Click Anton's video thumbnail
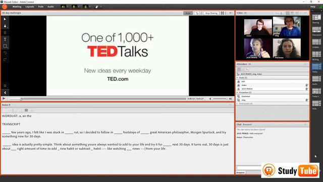Screen dimensions: 323x182 point(258,28)
